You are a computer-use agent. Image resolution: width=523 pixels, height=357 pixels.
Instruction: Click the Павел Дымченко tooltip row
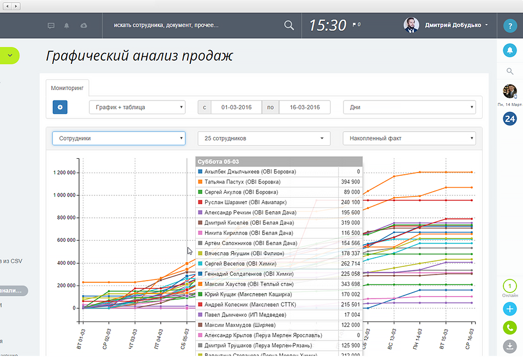click(x=279, y=315)
